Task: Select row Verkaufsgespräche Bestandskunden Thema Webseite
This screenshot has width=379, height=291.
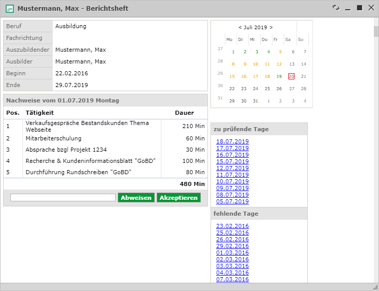Action: tap(106, 126)
